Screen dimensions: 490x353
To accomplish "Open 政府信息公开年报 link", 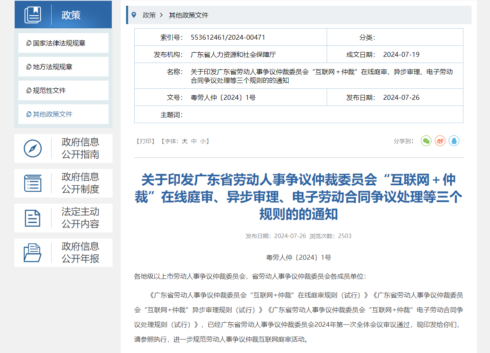I will 80,253.
